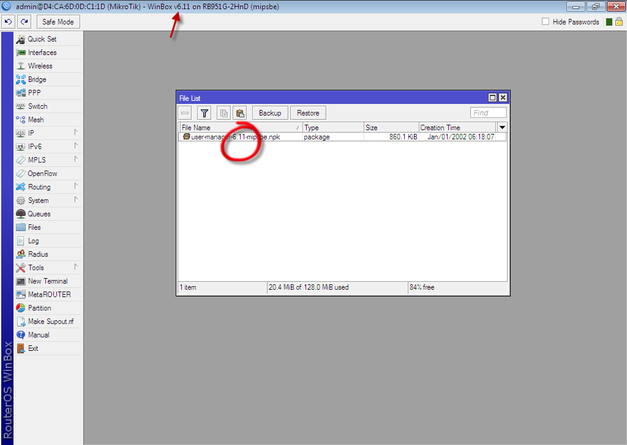
Task: Click the green status indicator icon
Action: (609, 22)
